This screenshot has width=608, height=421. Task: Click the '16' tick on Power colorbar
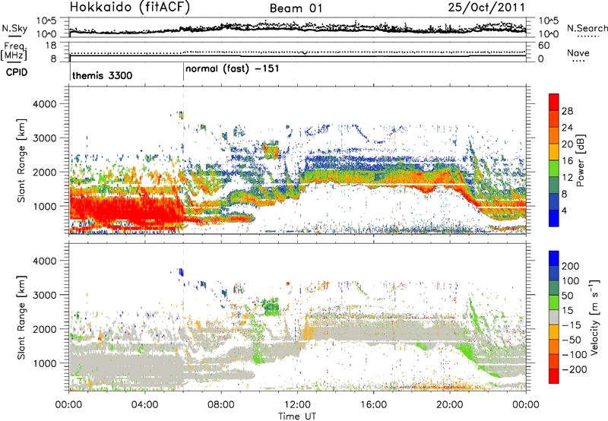tap(567, 161)
